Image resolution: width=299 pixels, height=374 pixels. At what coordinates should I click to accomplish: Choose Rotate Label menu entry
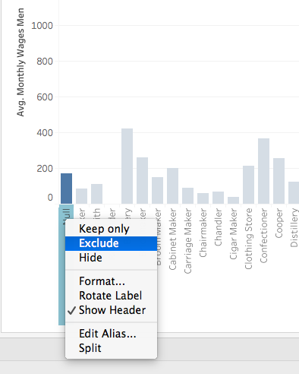pyautogui.click(x=111, y=296)
